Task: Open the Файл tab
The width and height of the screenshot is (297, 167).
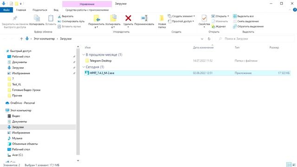Action: click(6, 10)
